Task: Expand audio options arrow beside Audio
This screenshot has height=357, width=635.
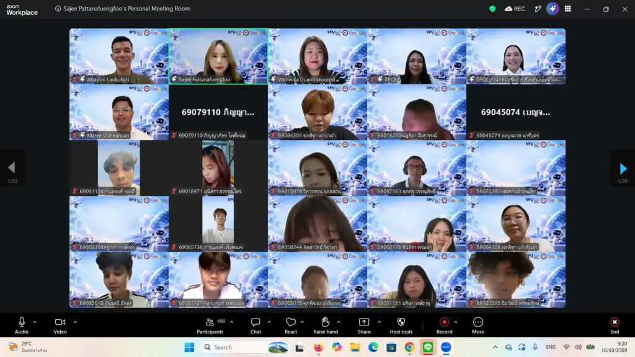Action: (35, 322)
